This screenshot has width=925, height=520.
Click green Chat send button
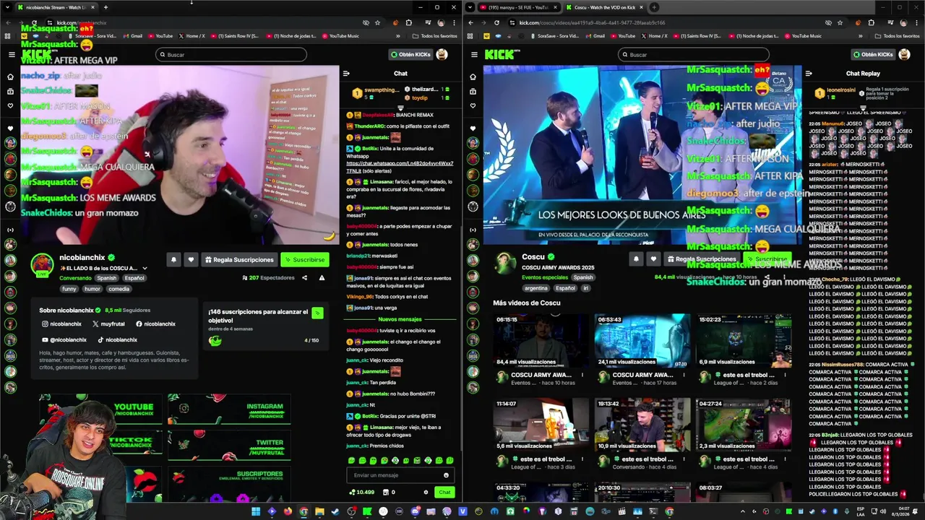coord(444,492)
